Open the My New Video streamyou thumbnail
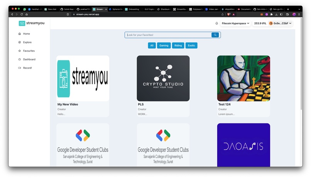The height and width of the screenshot is (178, 311). point(83,78)
